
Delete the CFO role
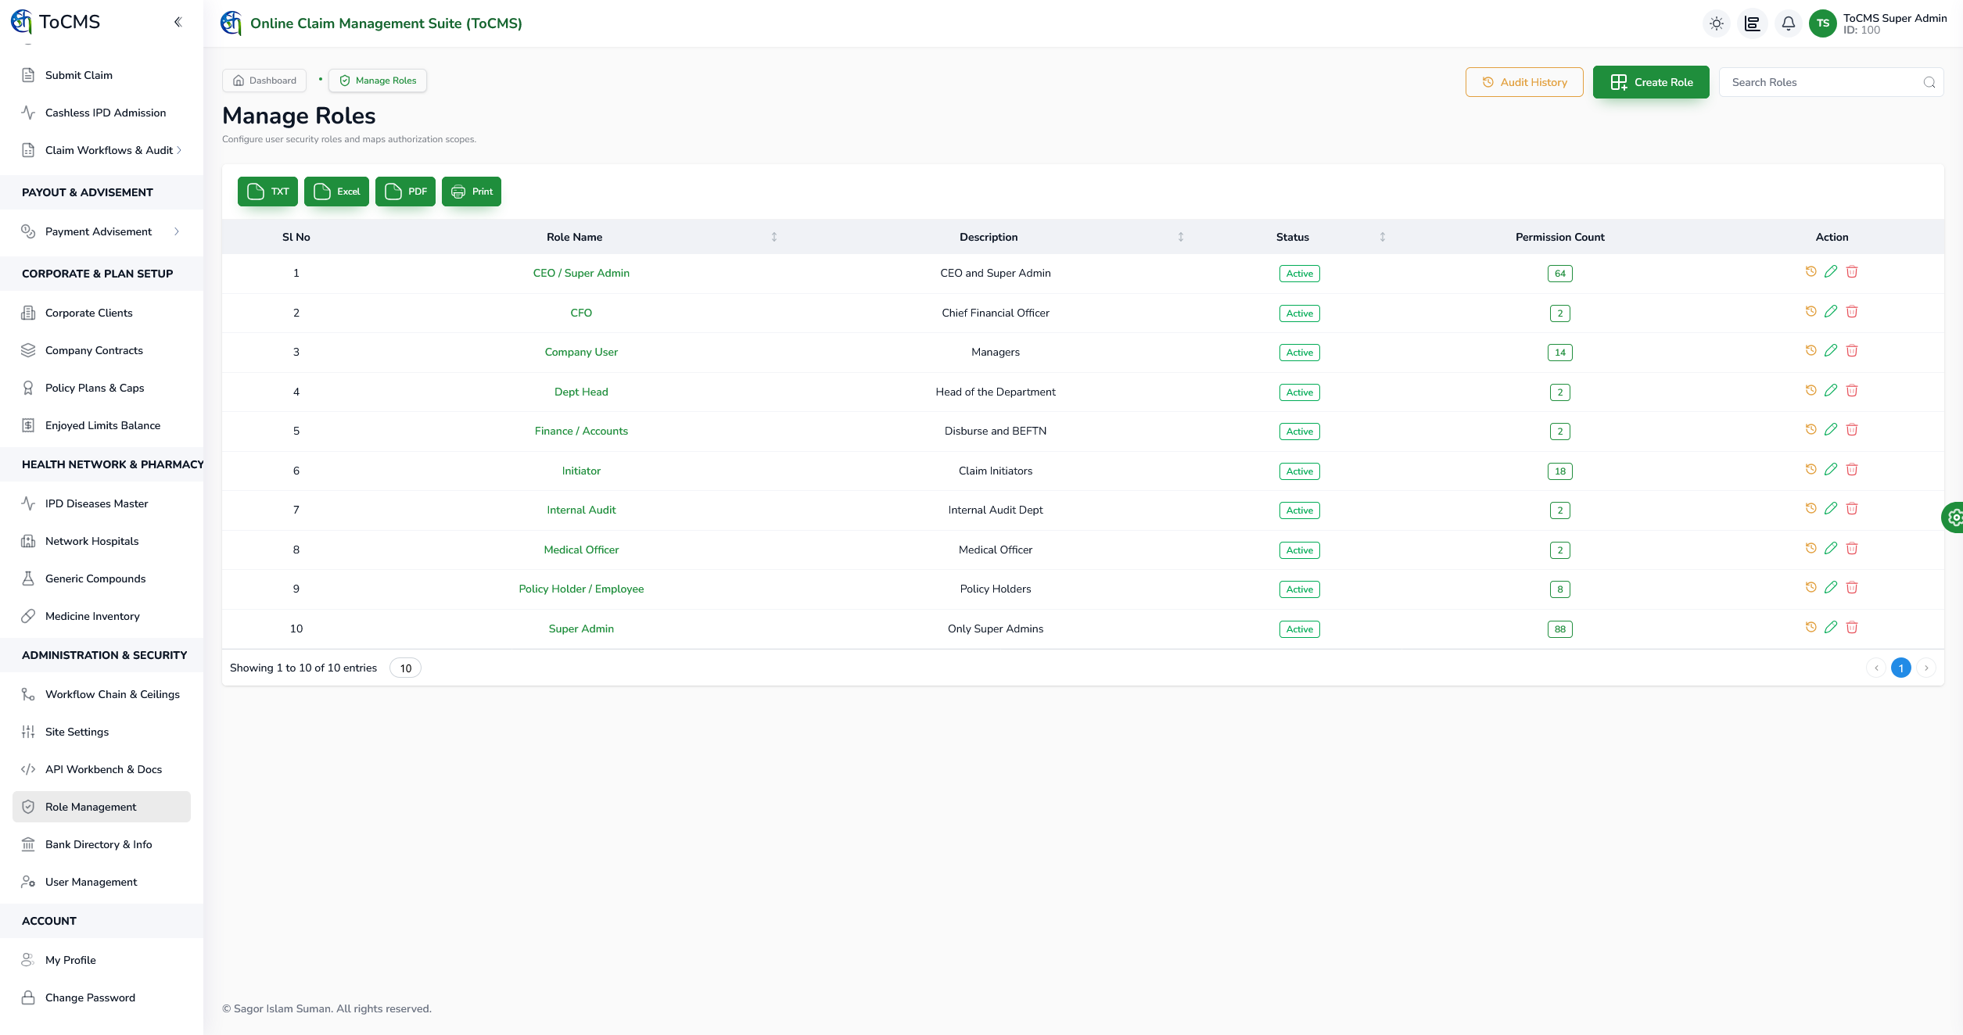click(x=1852, y=312)
